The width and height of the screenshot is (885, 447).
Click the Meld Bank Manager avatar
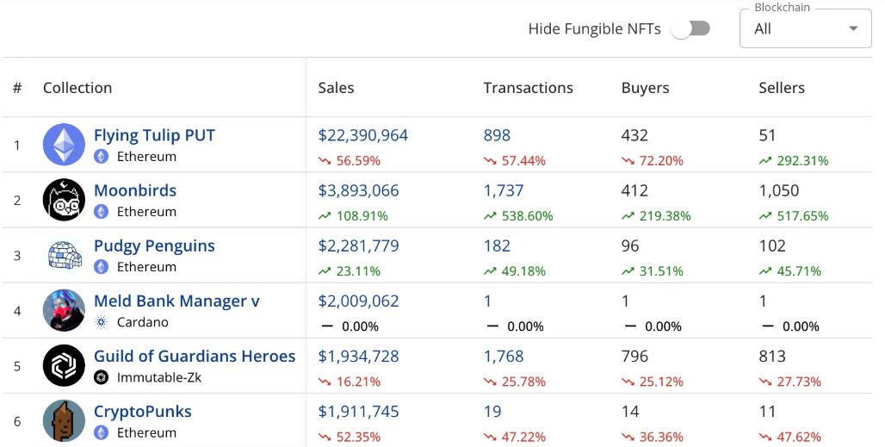[64, 310]
